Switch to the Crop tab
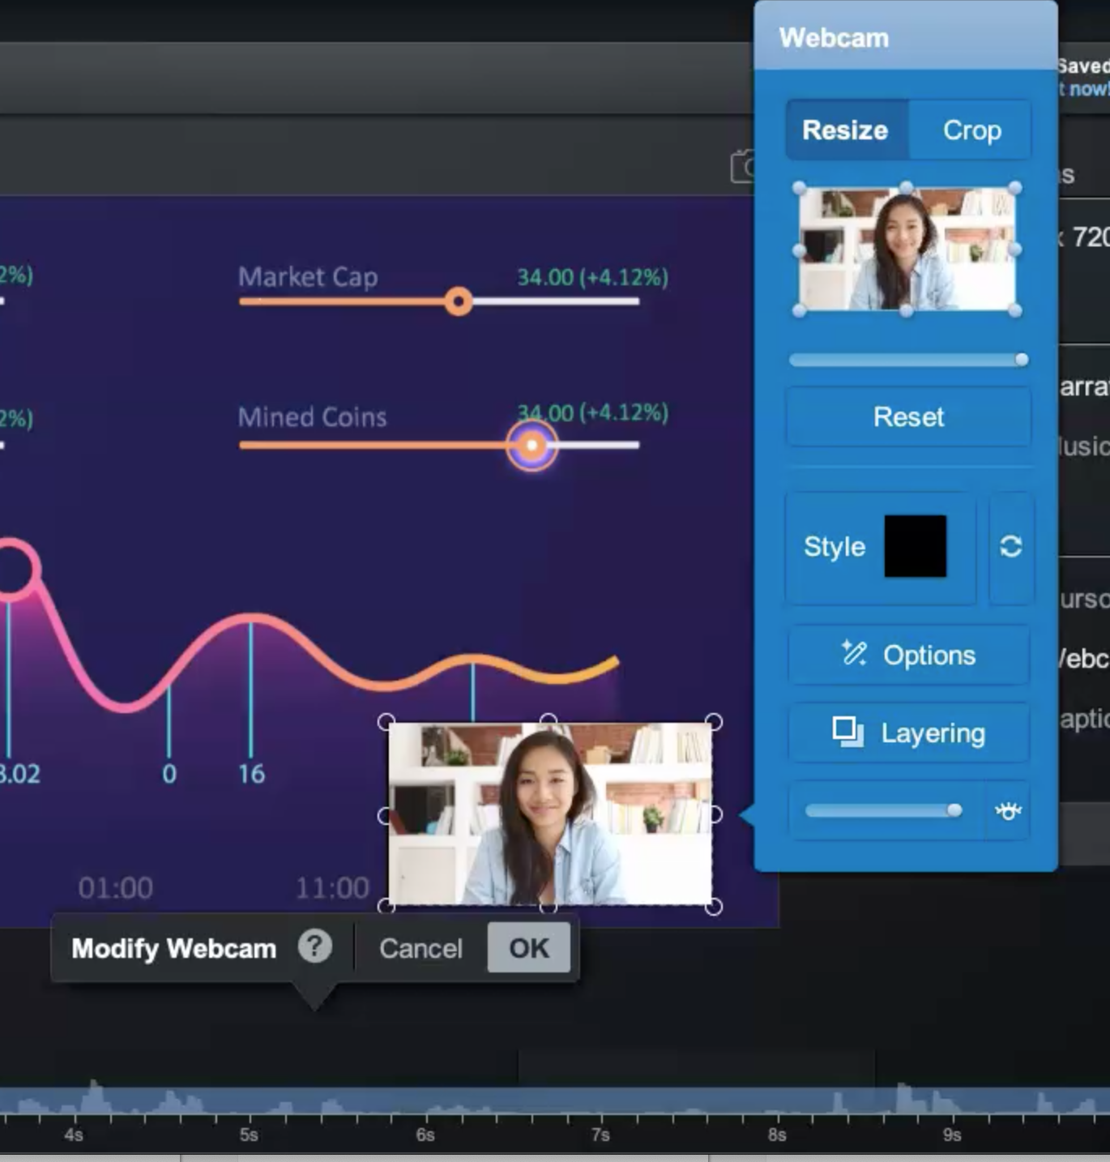 click(x=971, y=130)
